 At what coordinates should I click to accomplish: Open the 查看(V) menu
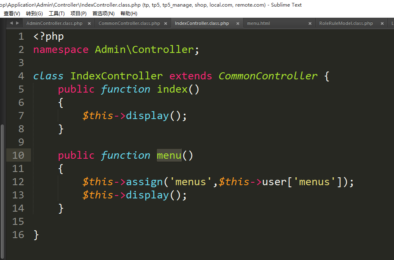click(12, 13)
